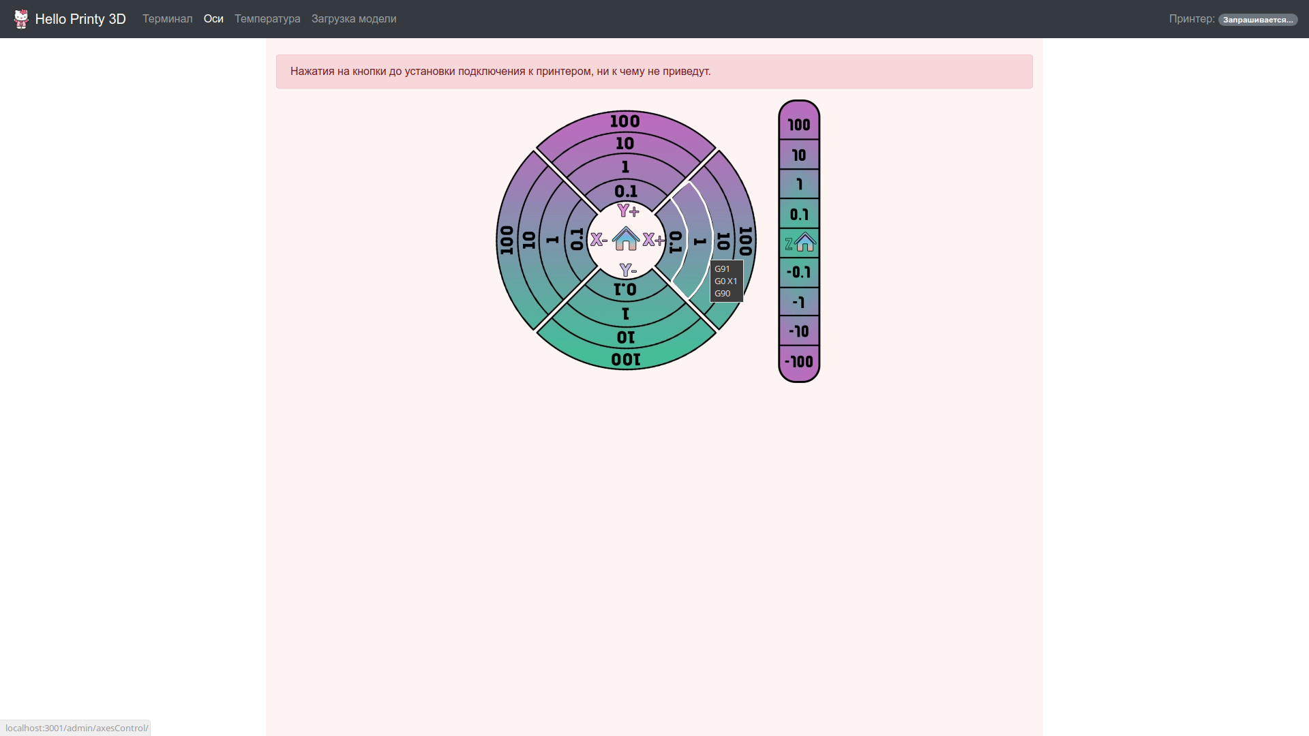Move Z up by 100 button
The width and height of the screenshot is (1309, 736).
[799, 125]
